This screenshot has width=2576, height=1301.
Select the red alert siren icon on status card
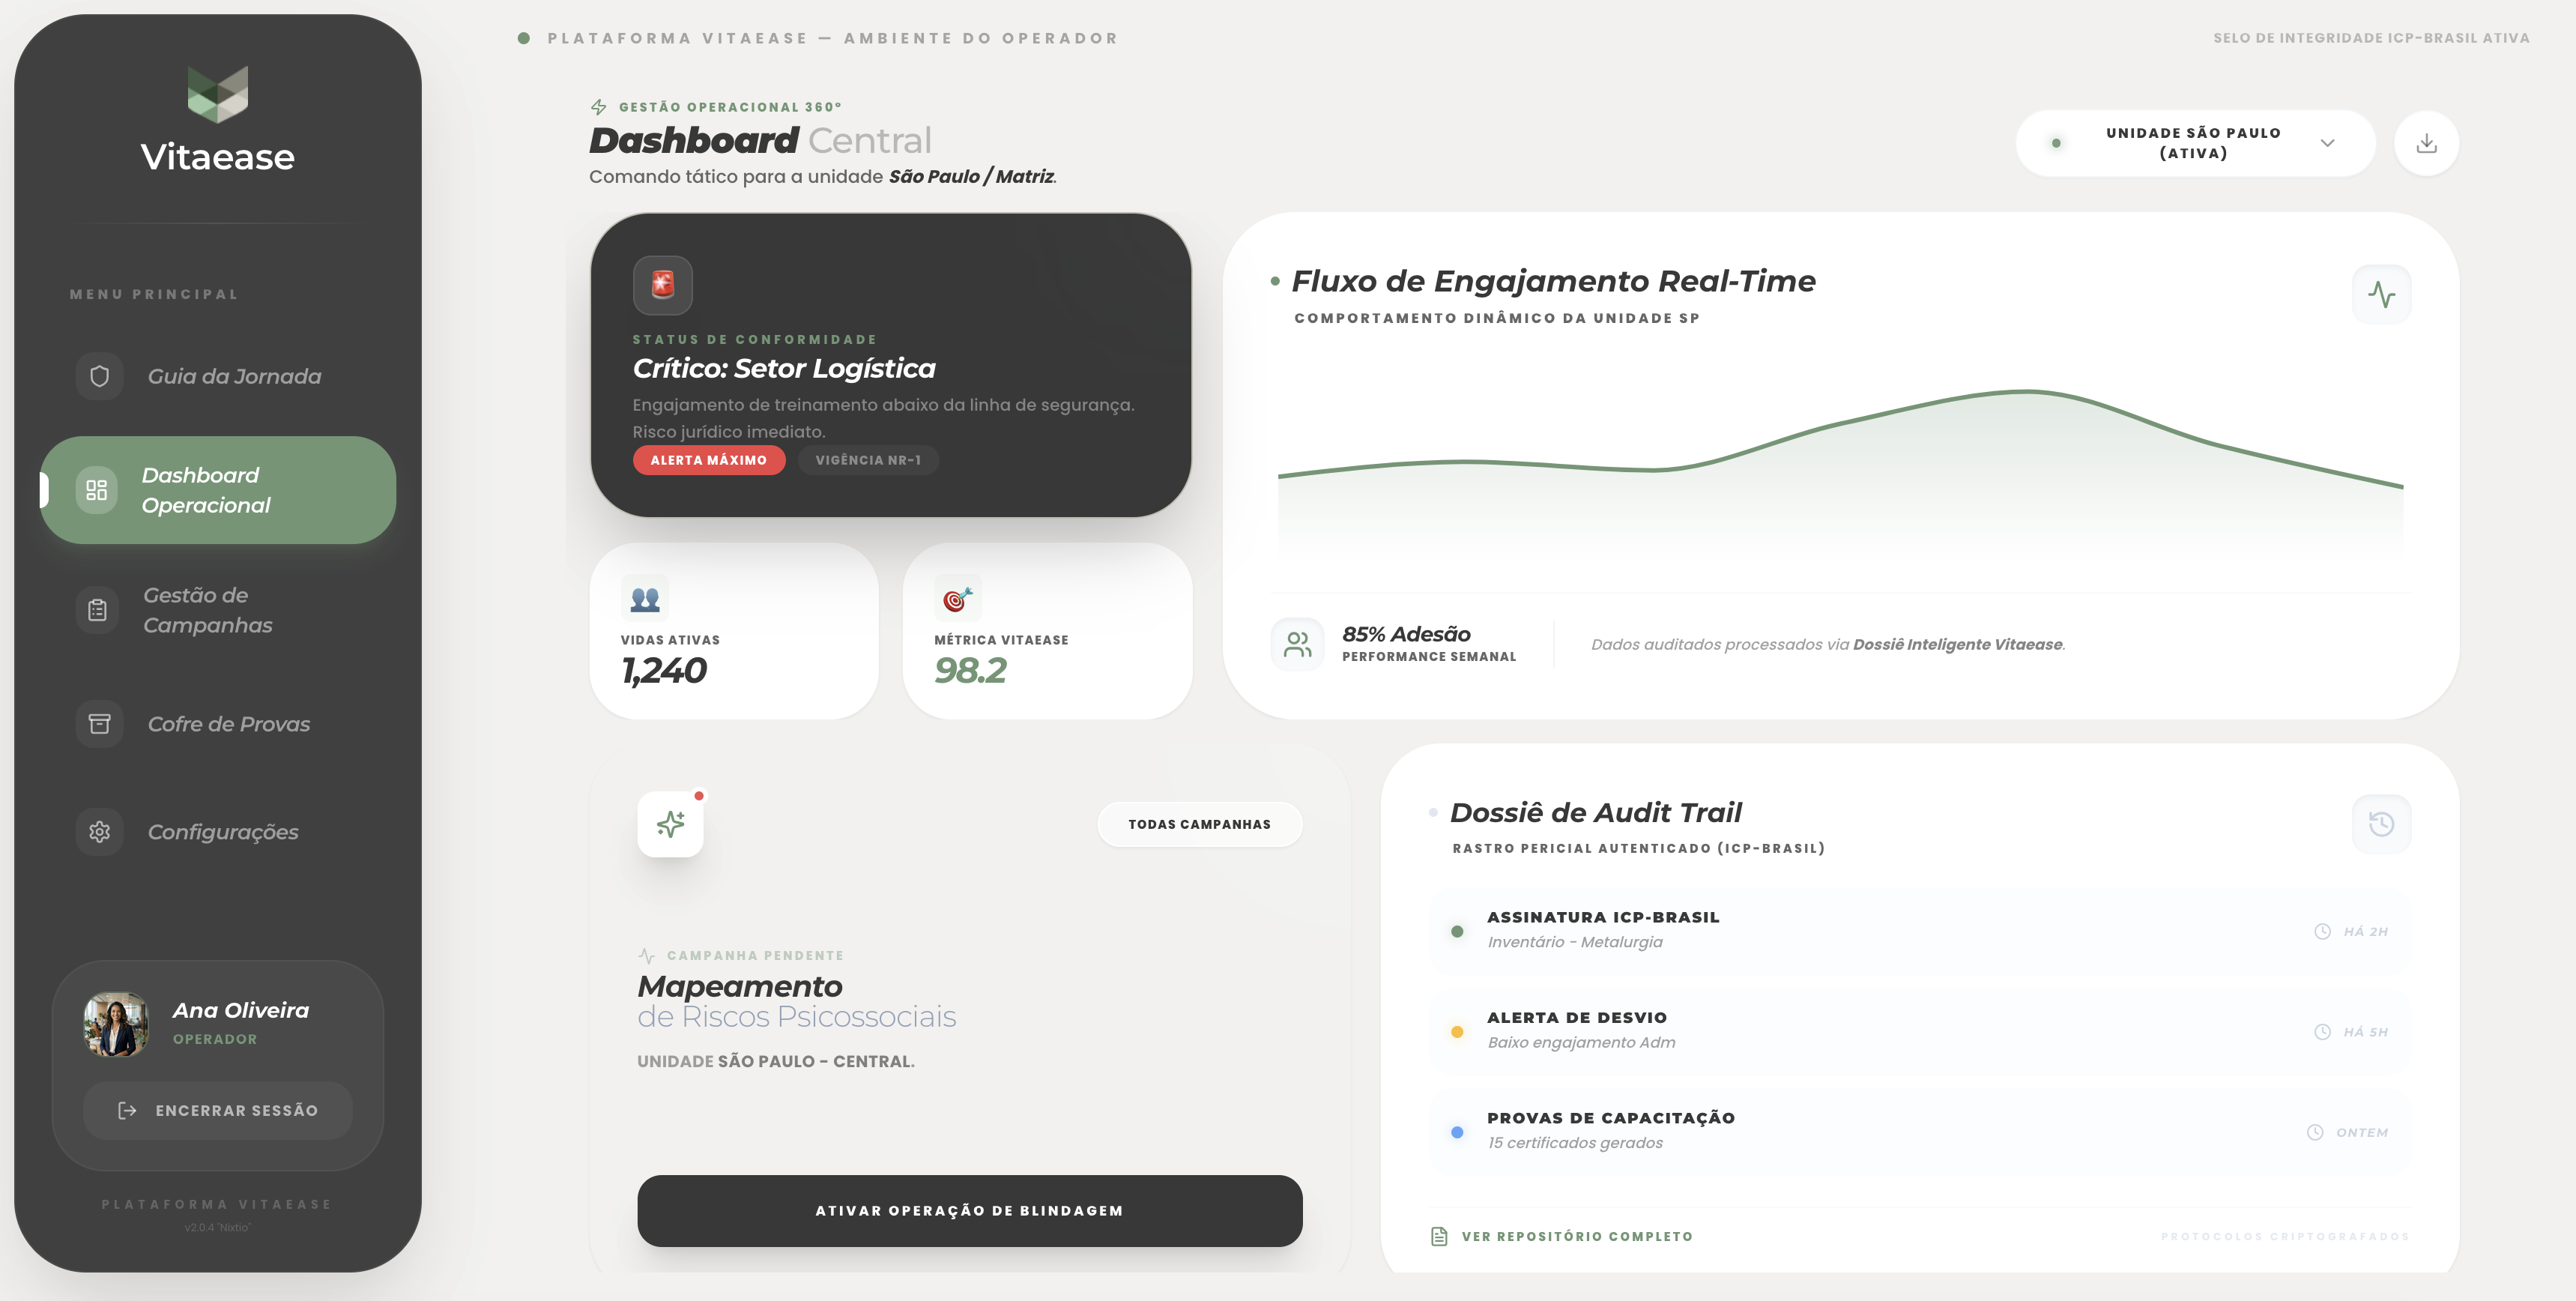tap(663, 285)
